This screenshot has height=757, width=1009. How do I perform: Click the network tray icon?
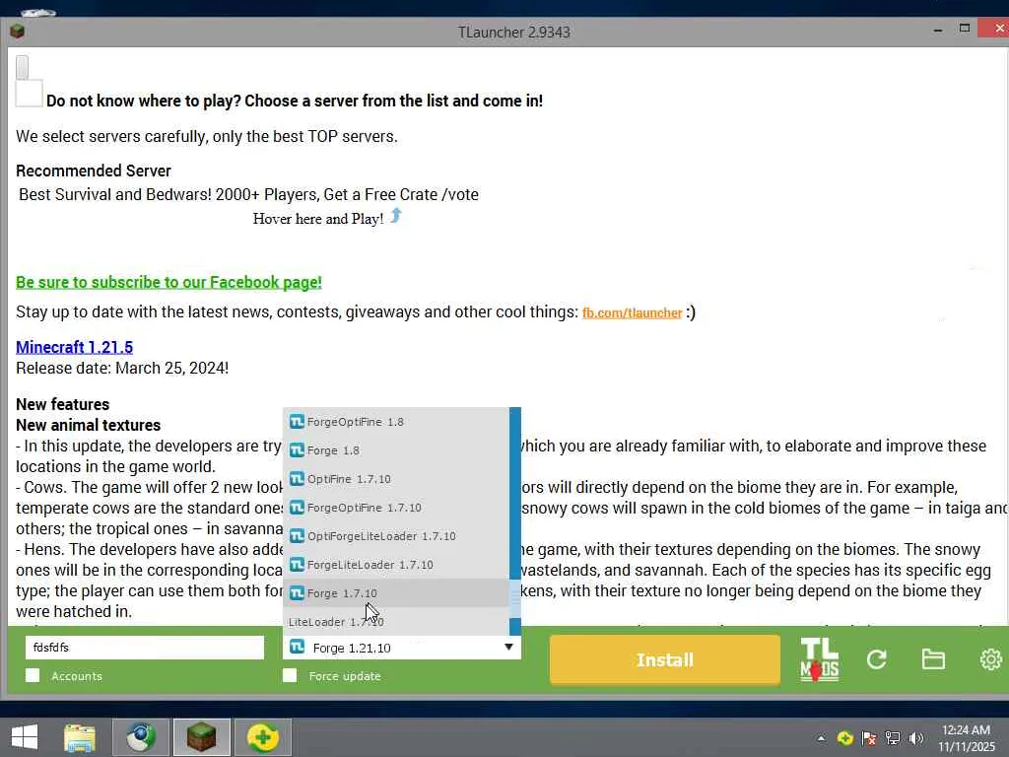tap(893, 738)
